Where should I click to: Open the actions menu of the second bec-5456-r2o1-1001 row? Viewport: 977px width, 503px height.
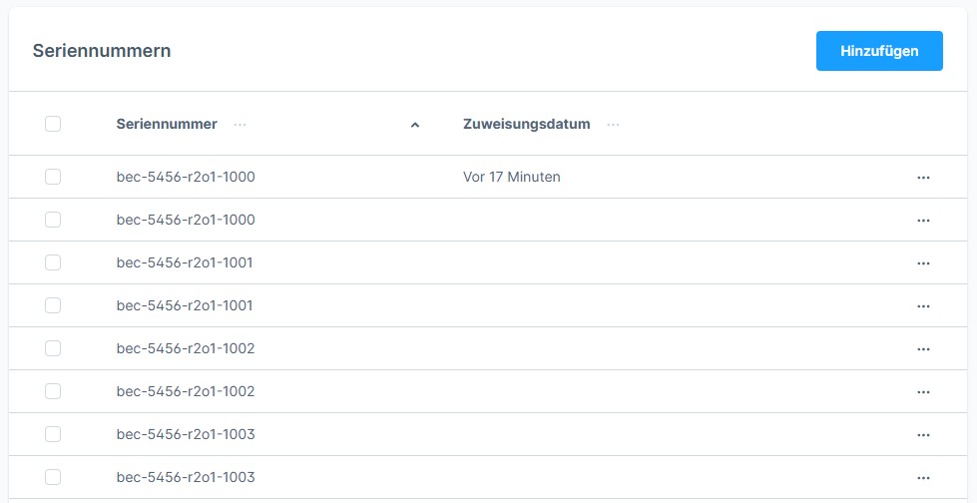[x=923, y=305]
